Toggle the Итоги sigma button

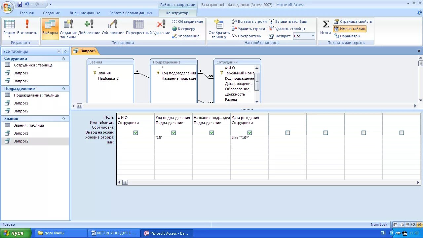click(326, 27)
